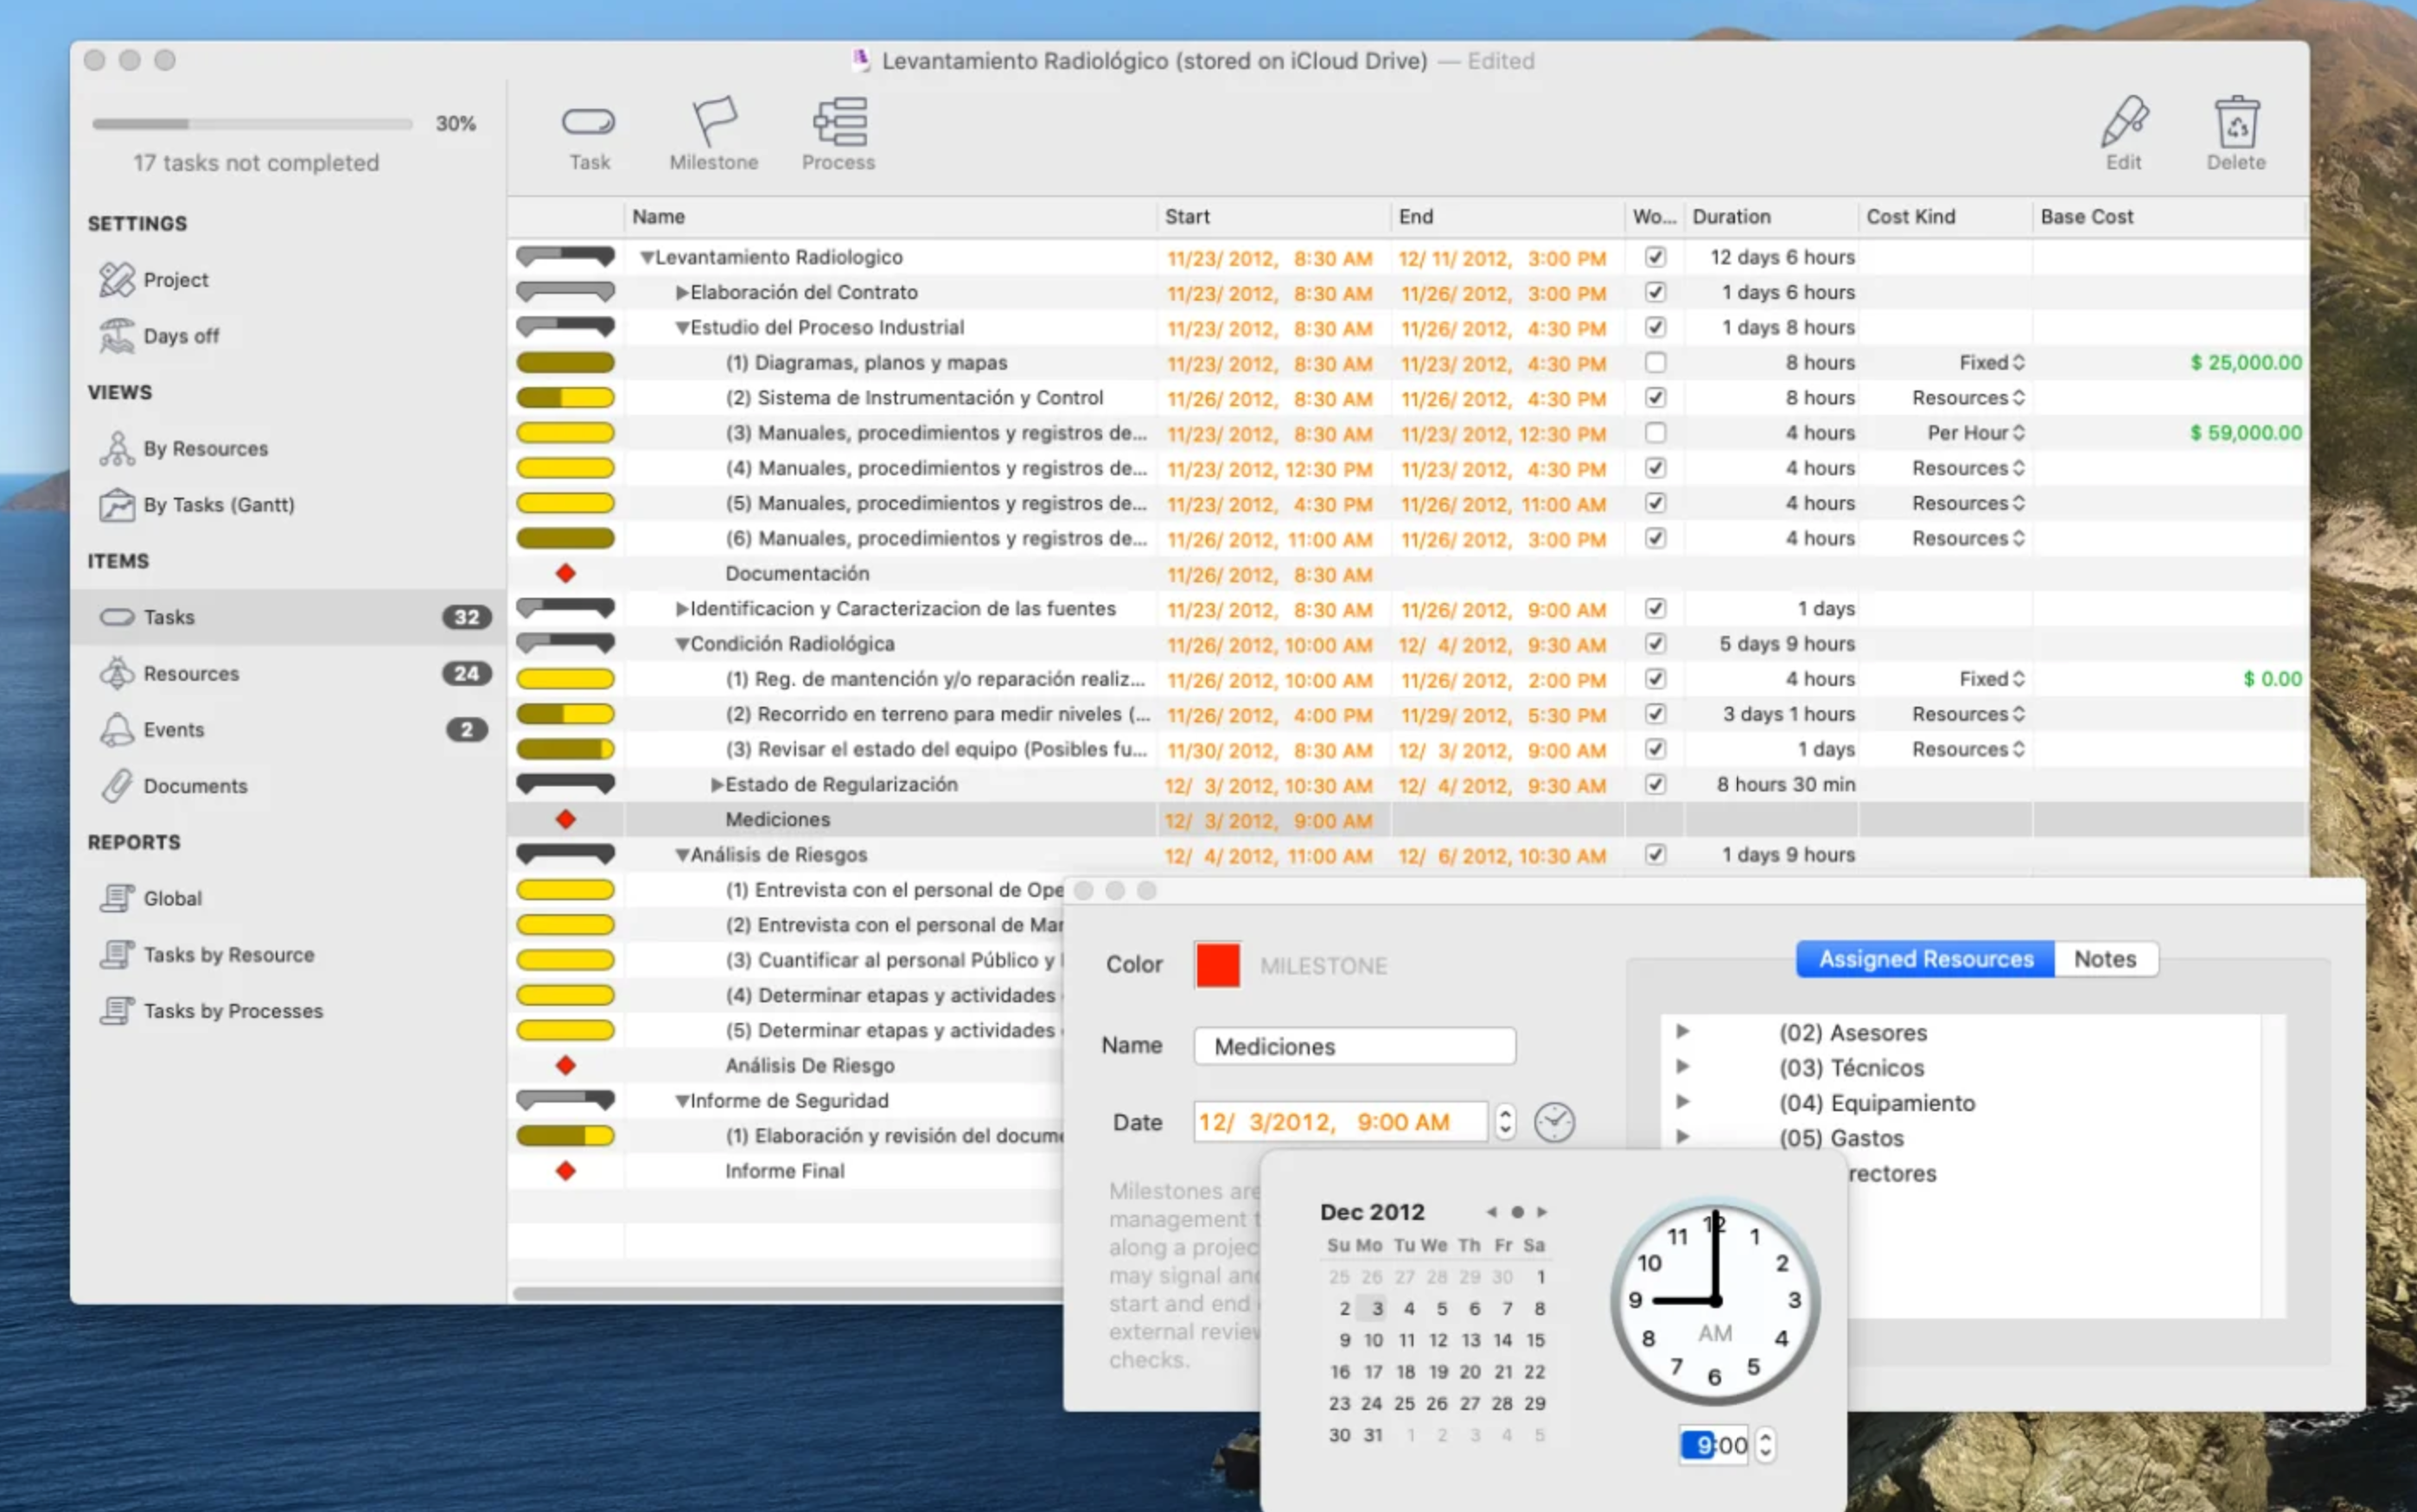Create a new Process from toolbar
This screenshot has width=2417, height=1512.
pyautogui.click(x=839, y=136)
